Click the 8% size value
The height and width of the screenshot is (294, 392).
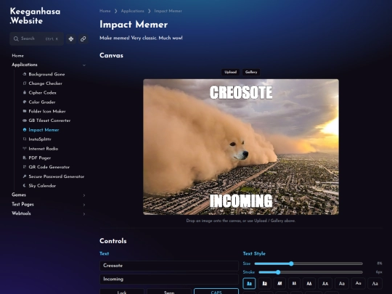[379, 264]
